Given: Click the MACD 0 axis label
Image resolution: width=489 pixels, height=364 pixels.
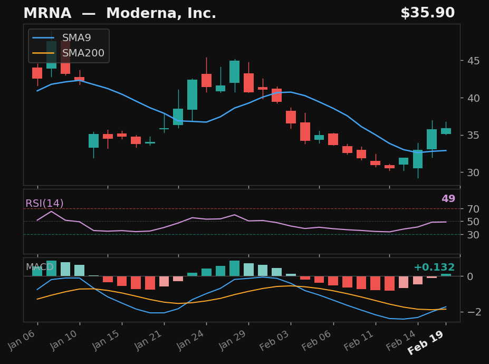Looking at the screenshot, I should pyautogui.click(x=471, y=276).
